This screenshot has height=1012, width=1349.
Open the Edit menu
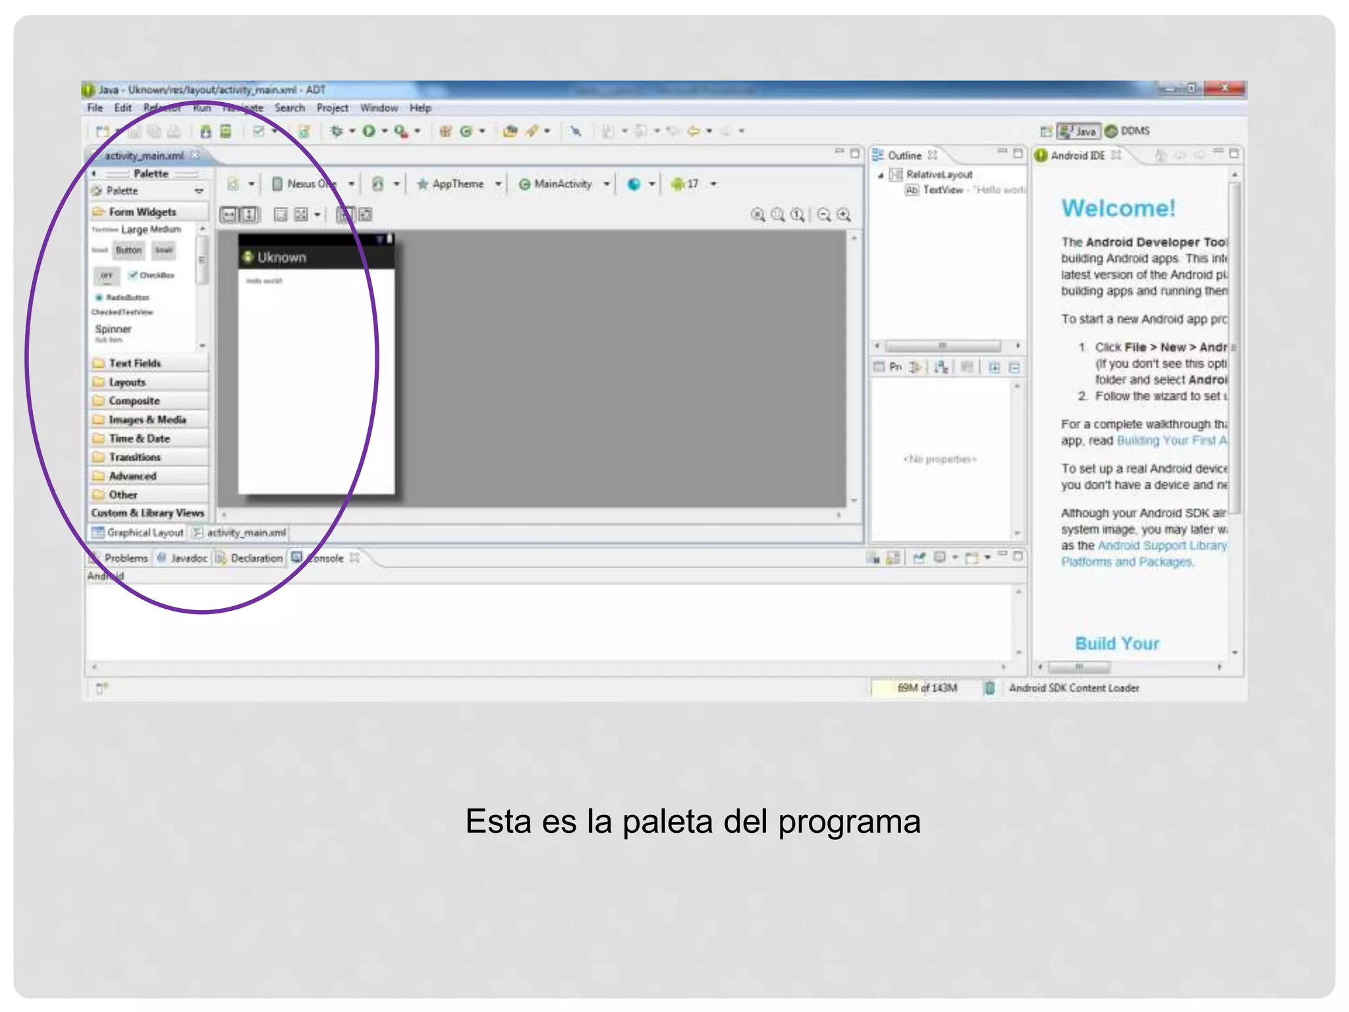point(123,108)
